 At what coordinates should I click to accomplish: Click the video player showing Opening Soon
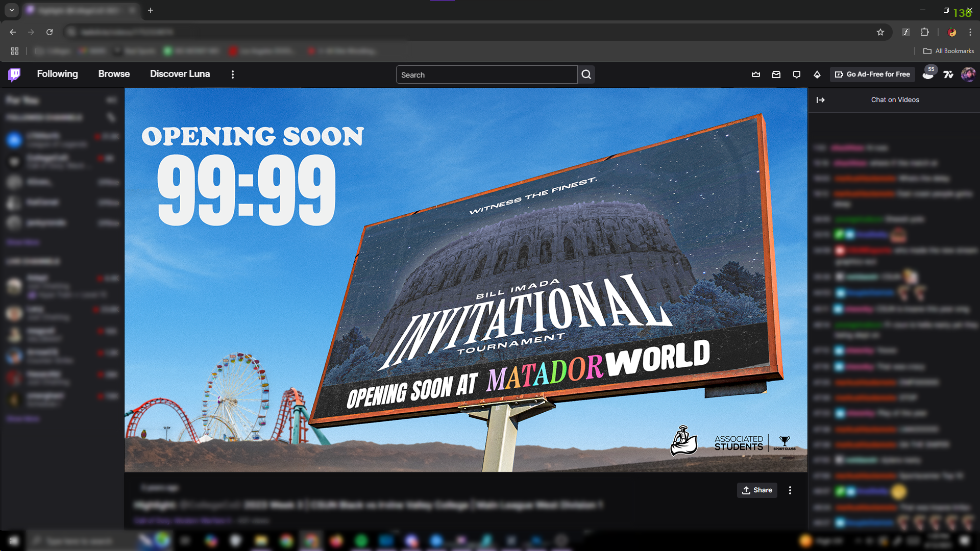[x=466, y=280]
